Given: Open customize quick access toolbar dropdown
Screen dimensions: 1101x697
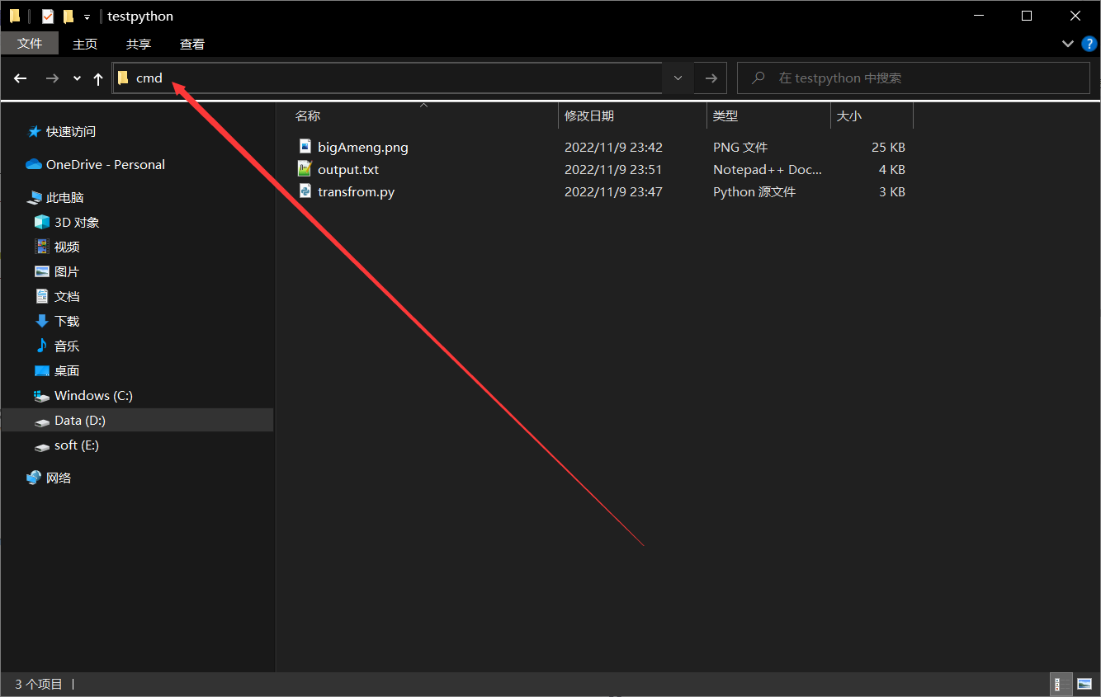Looking at the screenshot, I should pyautogui.click(x=87, y=16).
